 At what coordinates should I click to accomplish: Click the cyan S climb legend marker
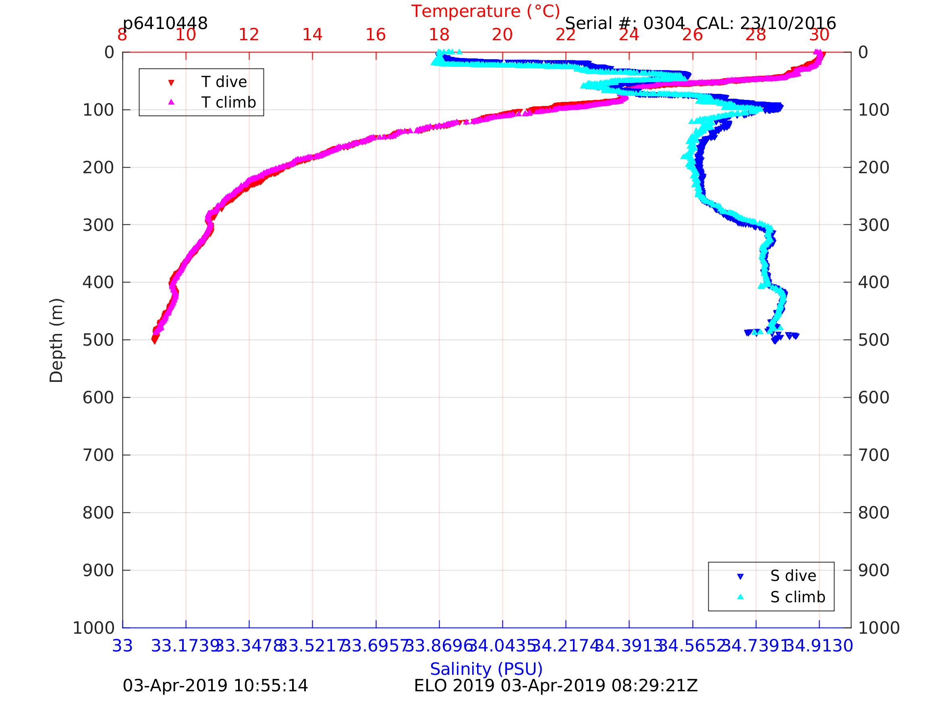pos(740,597)
